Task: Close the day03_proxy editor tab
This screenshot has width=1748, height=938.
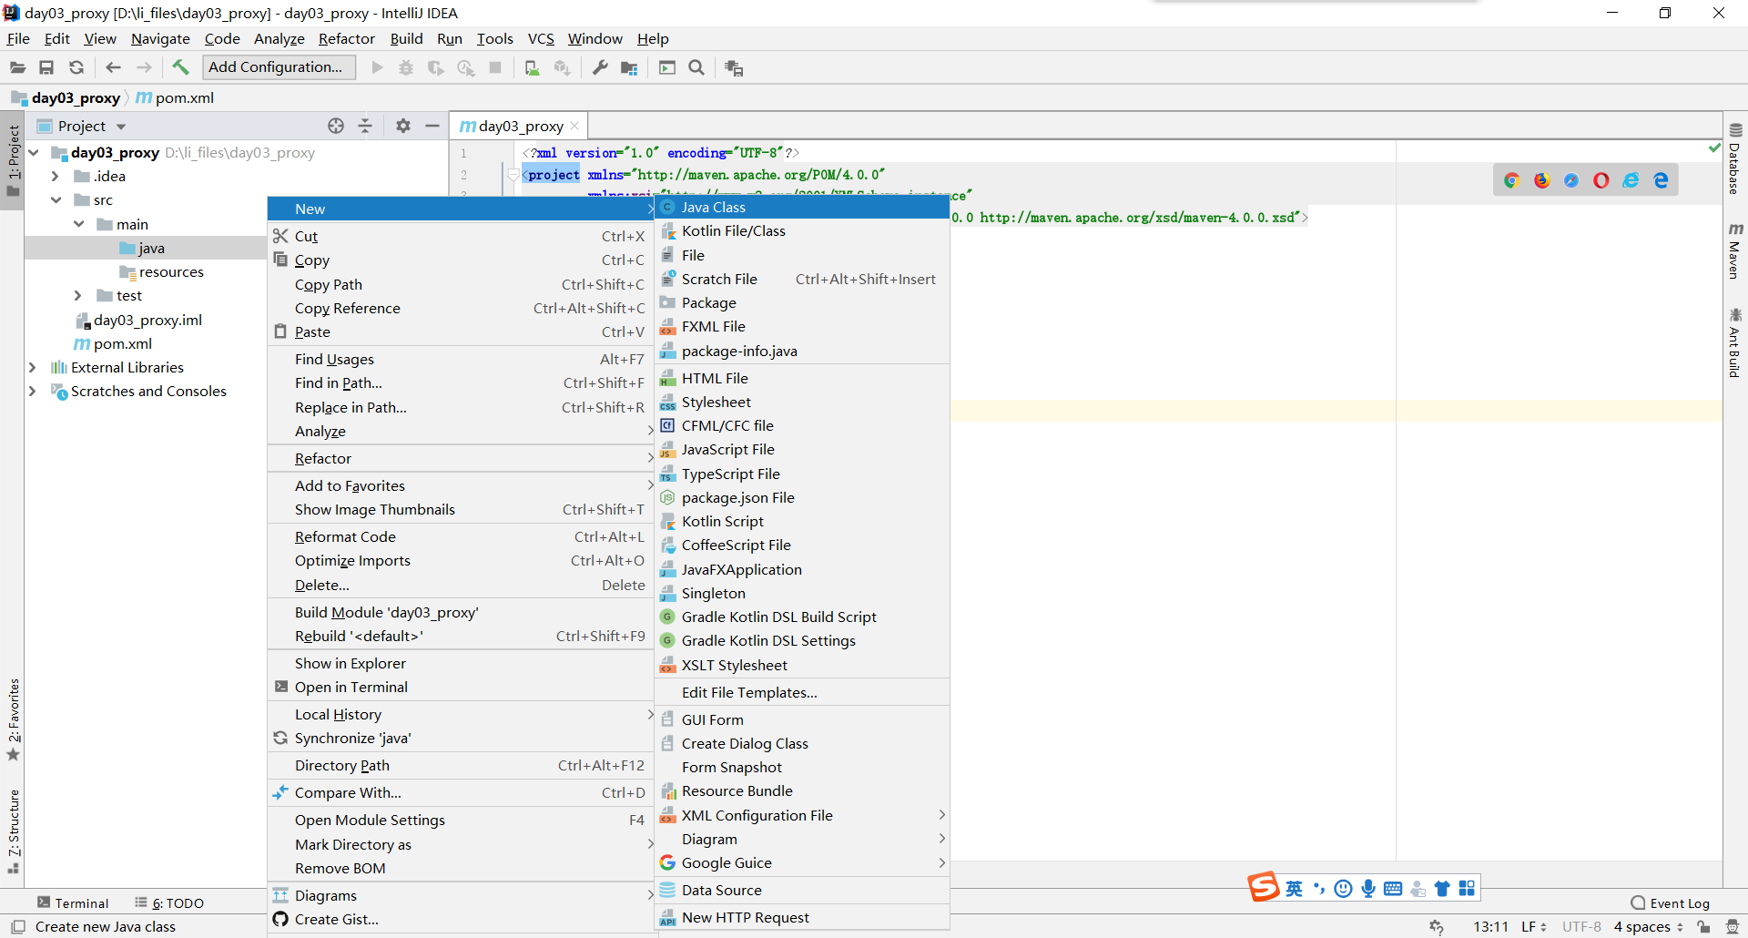Action: coord(574,126)
